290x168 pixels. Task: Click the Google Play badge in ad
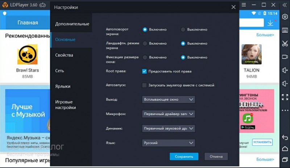point(248,127)
